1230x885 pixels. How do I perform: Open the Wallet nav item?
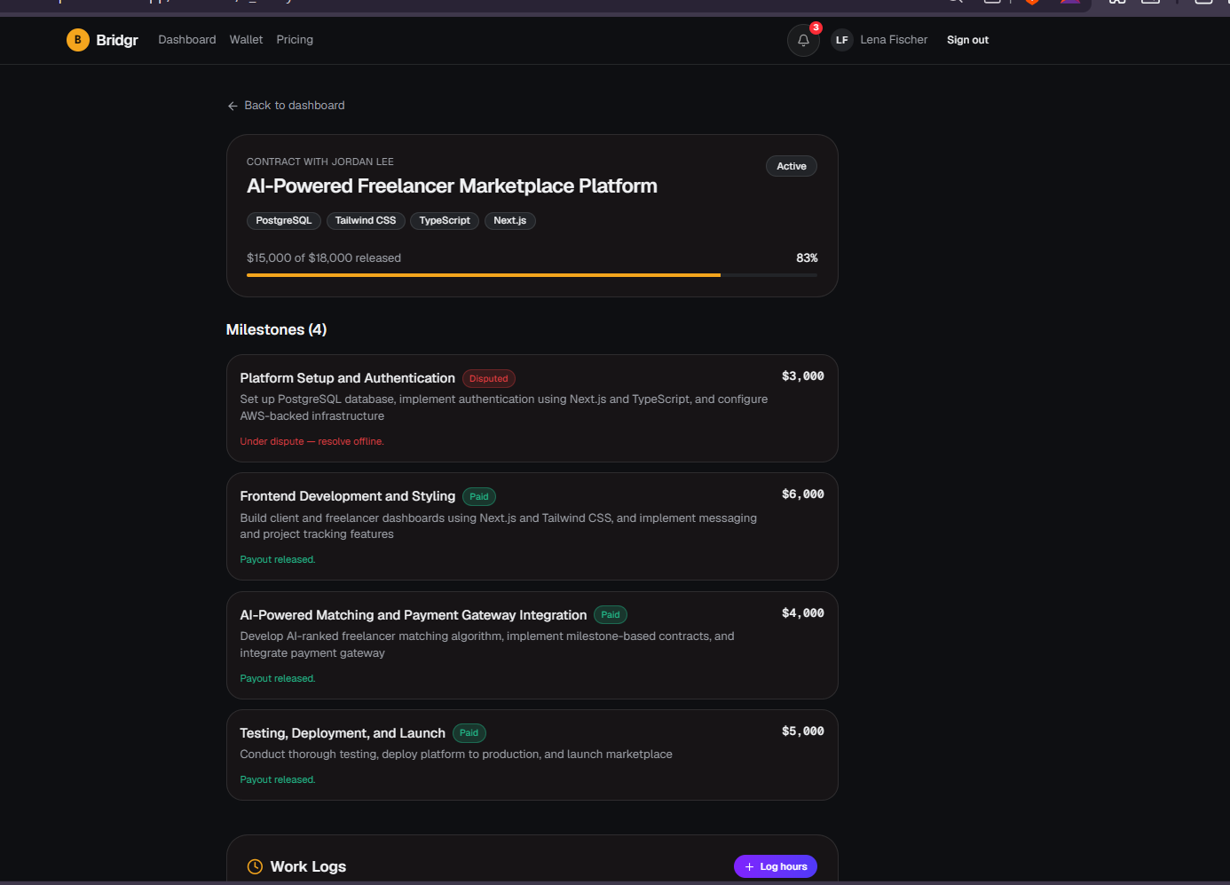(x=246, y=40)
